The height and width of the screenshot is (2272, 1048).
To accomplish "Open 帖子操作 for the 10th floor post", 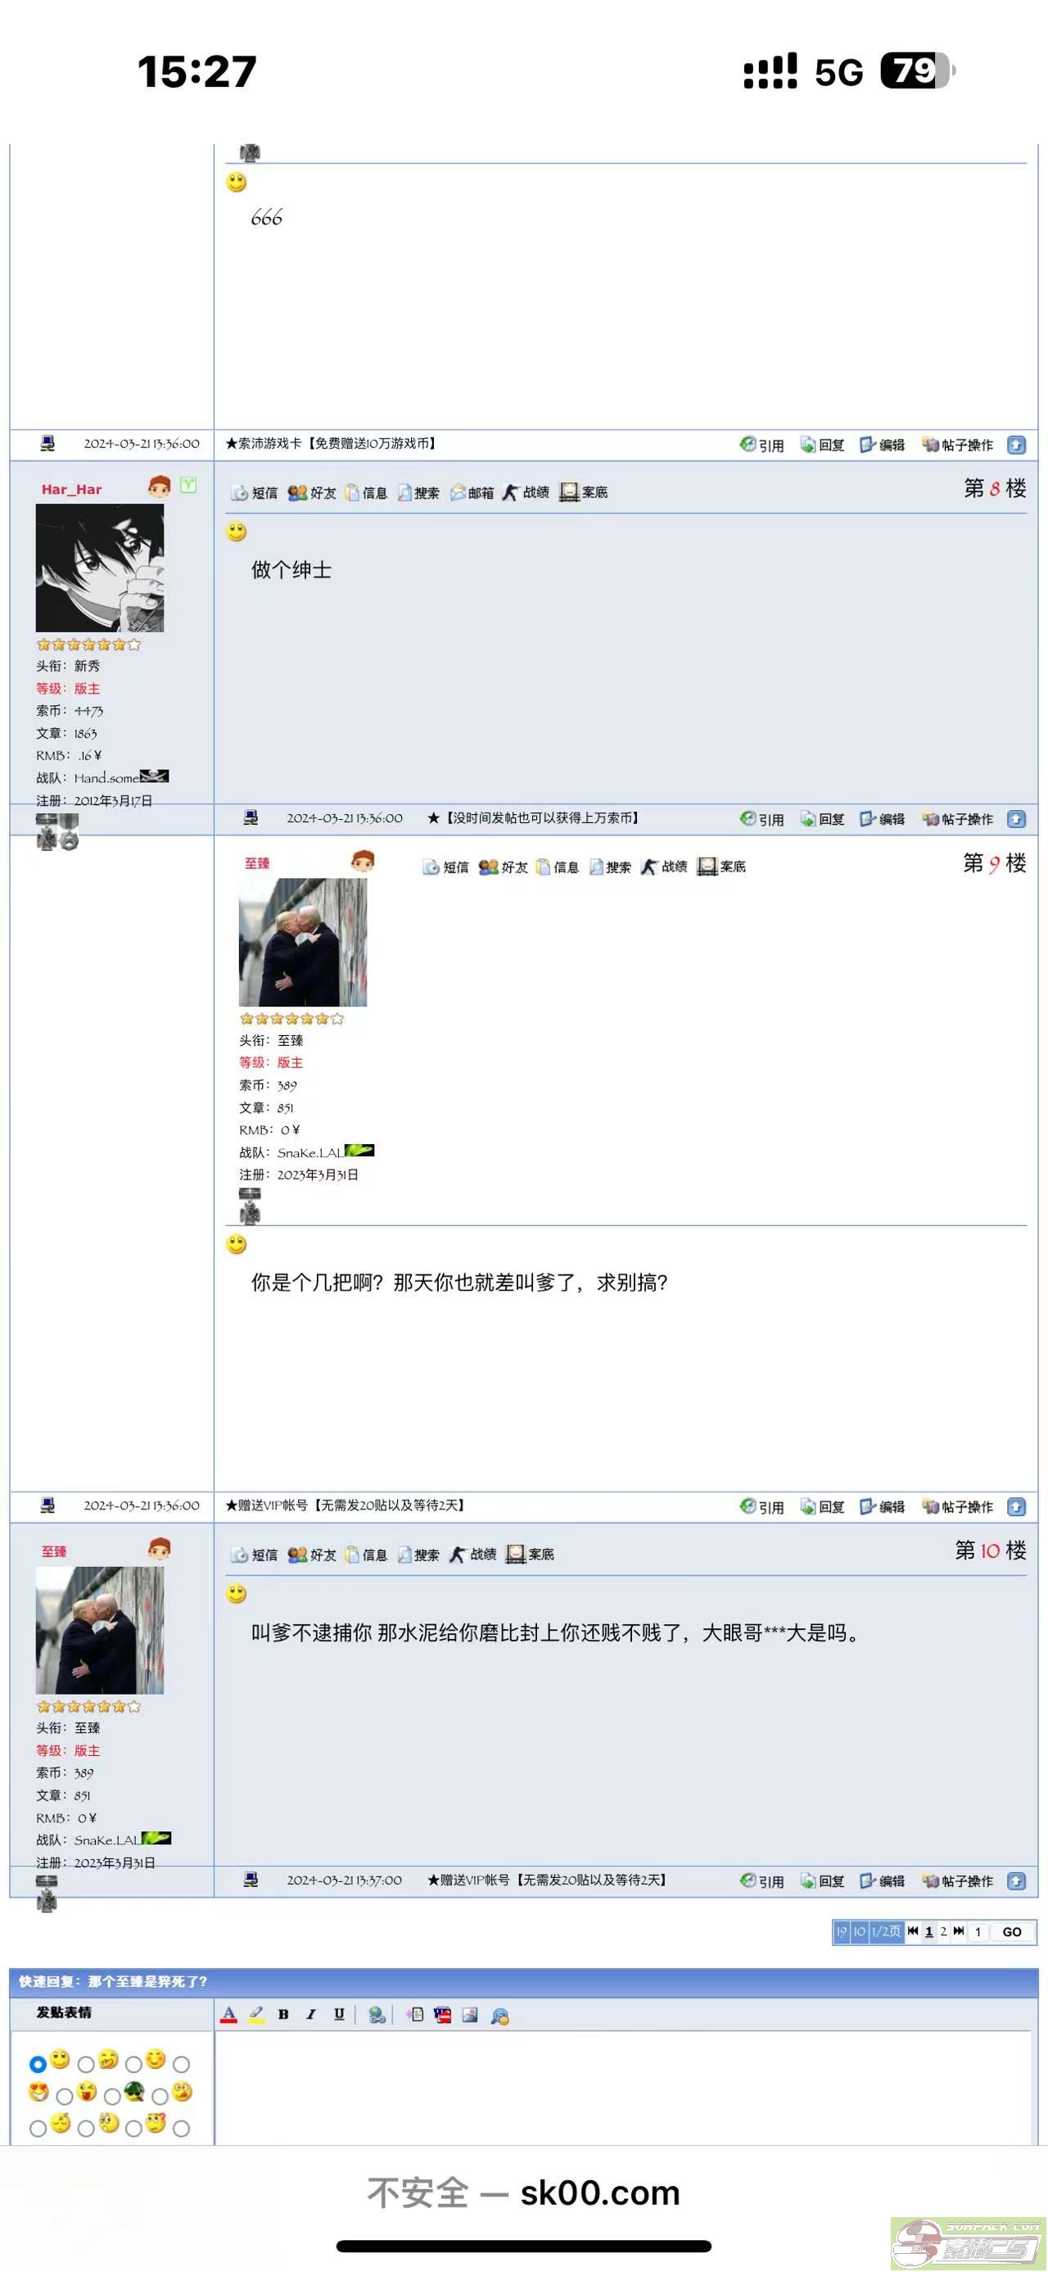I will coord(957,1881).
